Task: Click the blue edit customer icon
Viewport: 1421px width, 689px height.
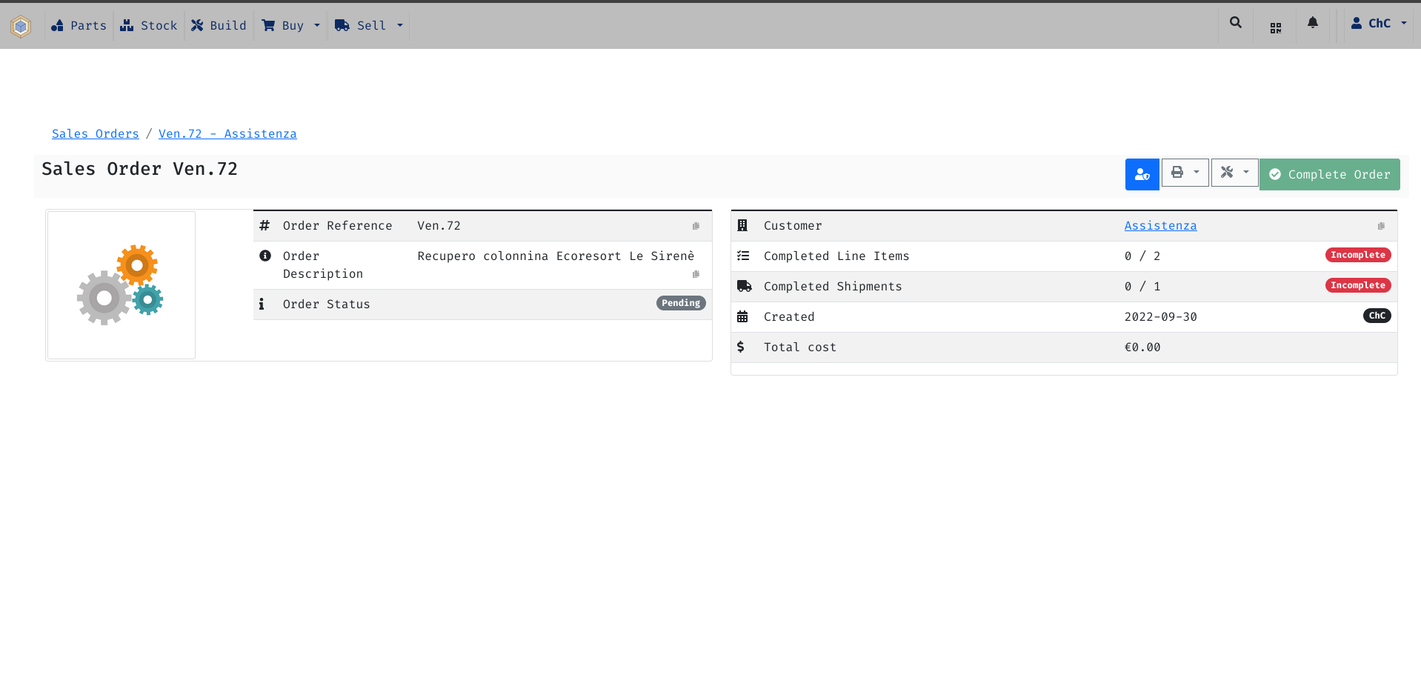Action: pos(1142,174)
